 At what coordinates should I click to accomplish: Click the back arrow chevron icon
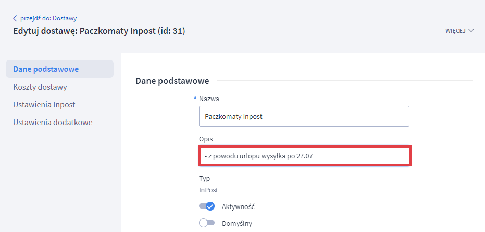click(x=15, y=19)
